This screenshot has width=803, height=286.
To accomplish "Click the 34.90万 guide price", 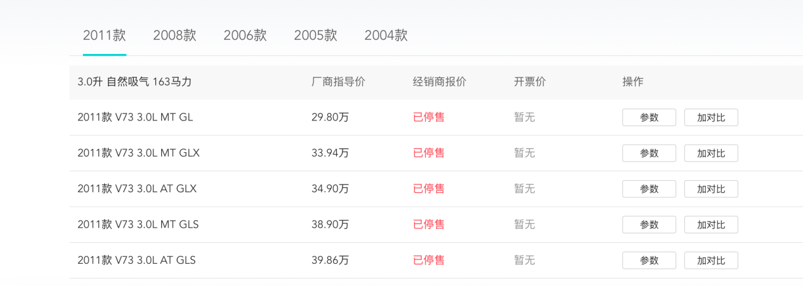I will (330, 188).
